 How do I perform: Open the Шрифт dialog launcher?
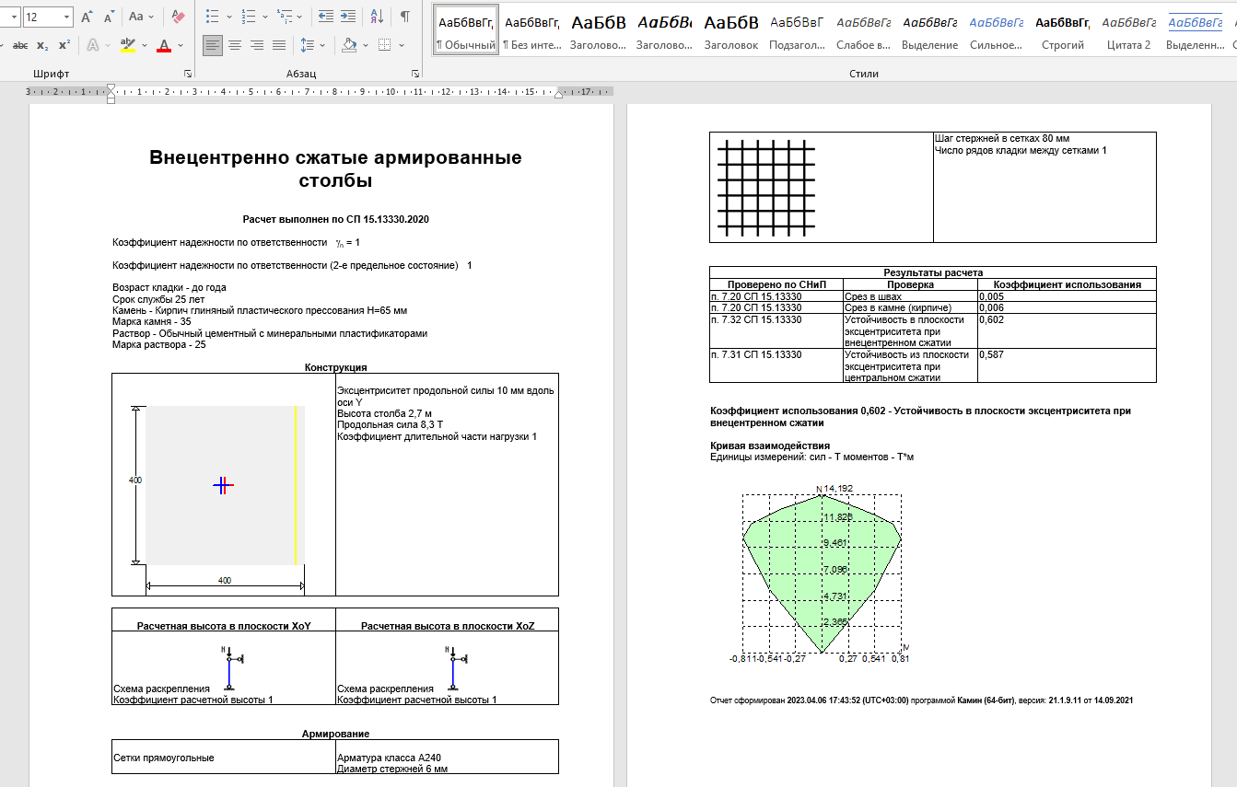click(188, 74)
